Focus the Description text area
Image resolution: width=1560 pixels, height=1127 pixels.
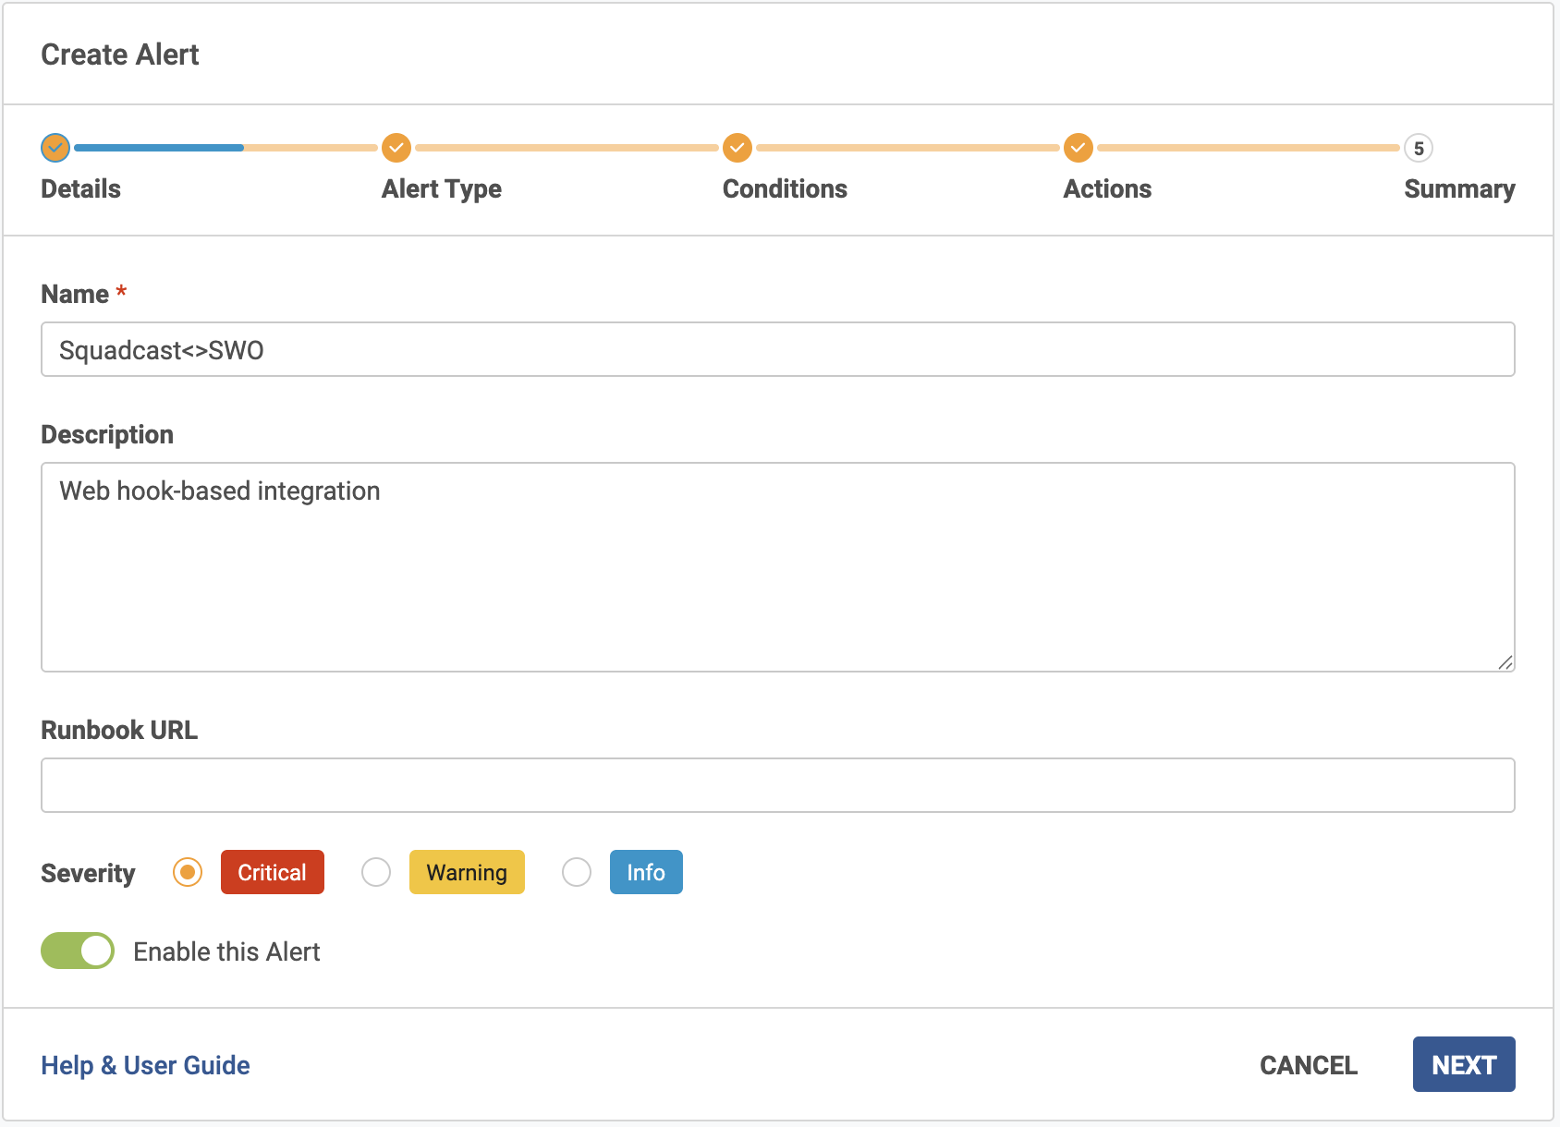[777, 566]
